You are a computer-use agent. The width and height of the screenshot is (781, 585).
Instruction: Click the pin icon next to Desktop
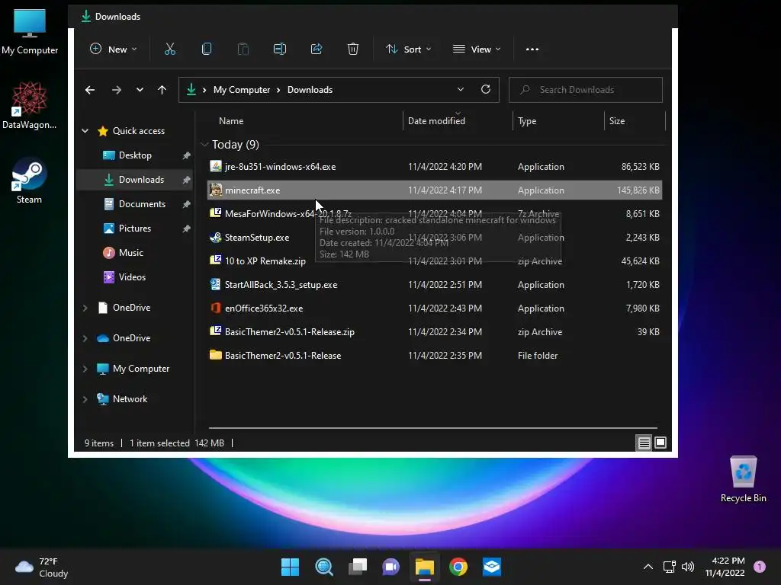(186, 155)
